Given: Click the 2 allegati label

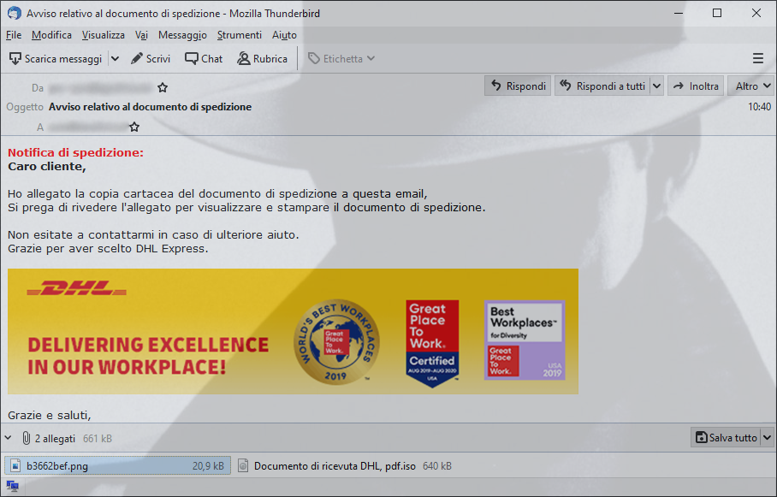Looking at the screenshot, I should click(x=55, y=438).
